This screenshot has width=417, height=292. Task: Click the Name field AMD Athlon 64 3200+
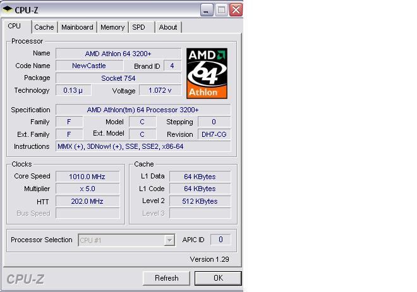[118, 54]
